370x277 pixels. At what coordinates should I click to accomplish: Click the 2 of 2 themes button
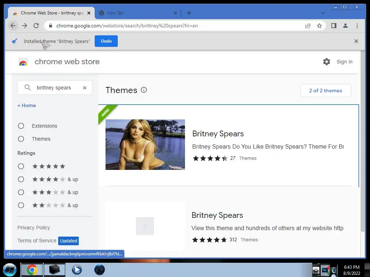tap(326, 91)
